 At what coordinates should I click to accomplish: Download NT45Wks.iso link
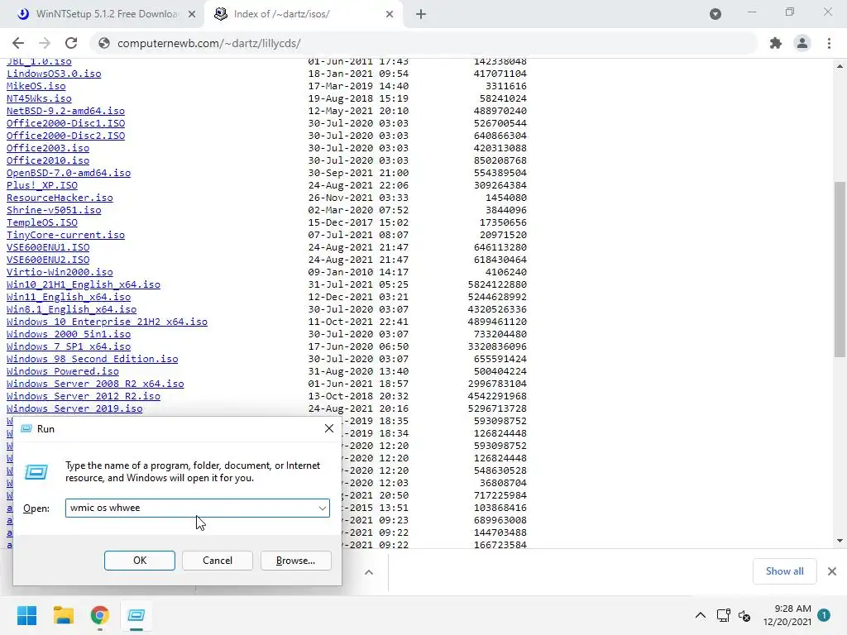39,98
